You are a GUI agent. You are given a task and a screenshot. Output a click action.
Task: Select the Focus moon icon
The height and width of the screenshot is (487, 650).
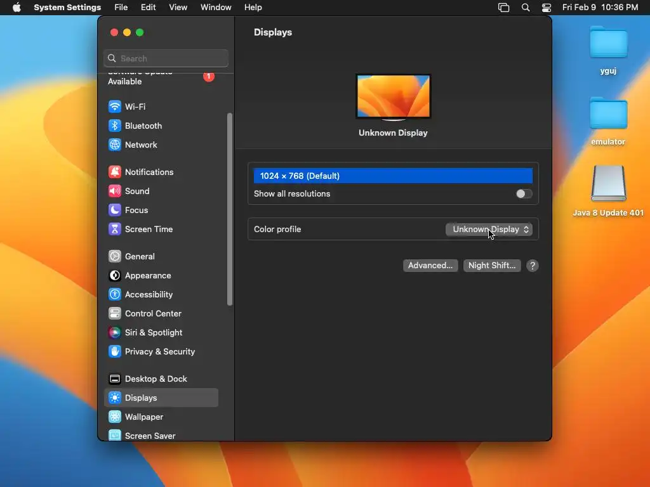point(115,210)
